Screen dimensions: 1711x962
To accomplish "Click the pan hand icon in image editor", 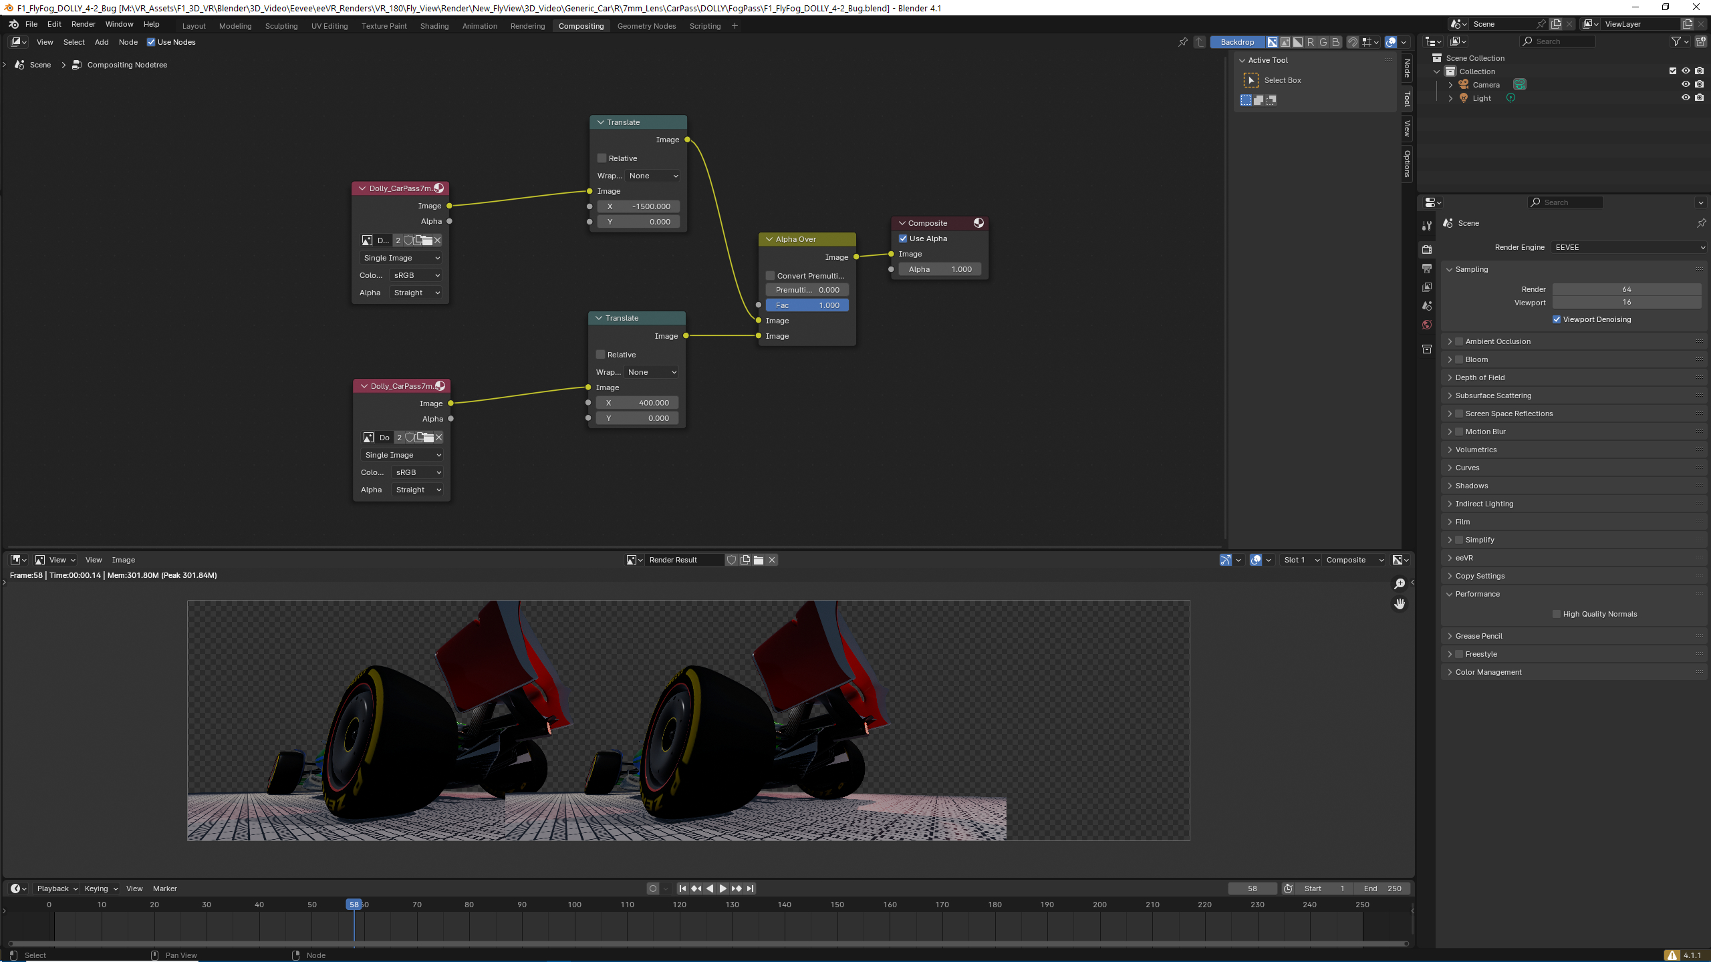I will (1400, 604).
